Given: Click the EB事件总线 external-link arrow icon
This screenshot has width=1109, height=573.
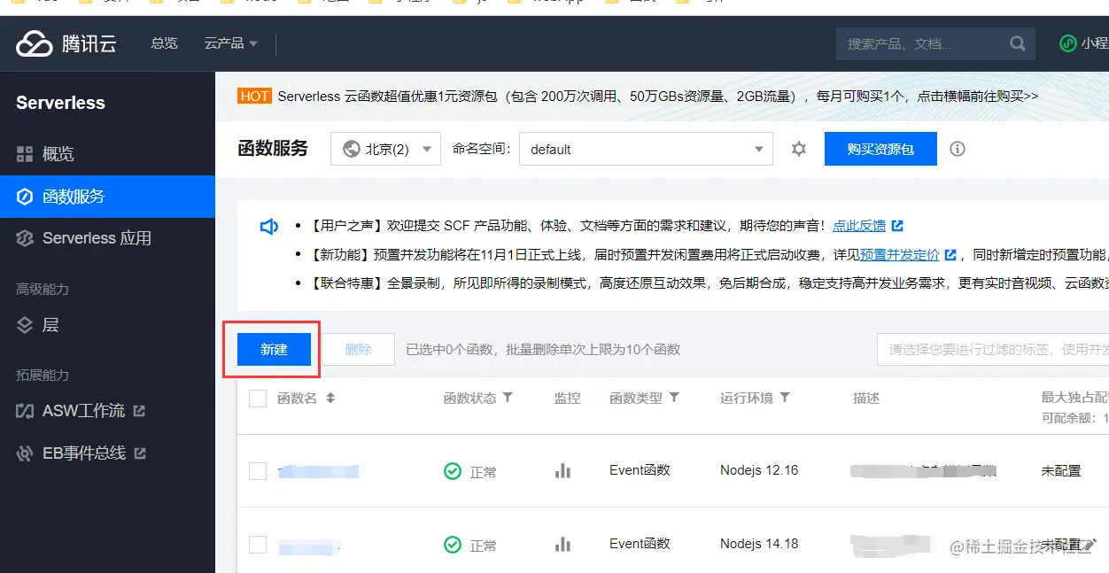Looking at the screenshot, I should tap(140, 453).
